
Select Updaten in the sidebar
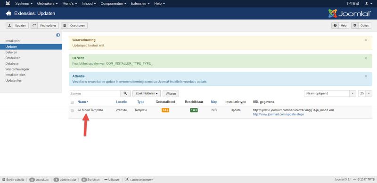31,47
